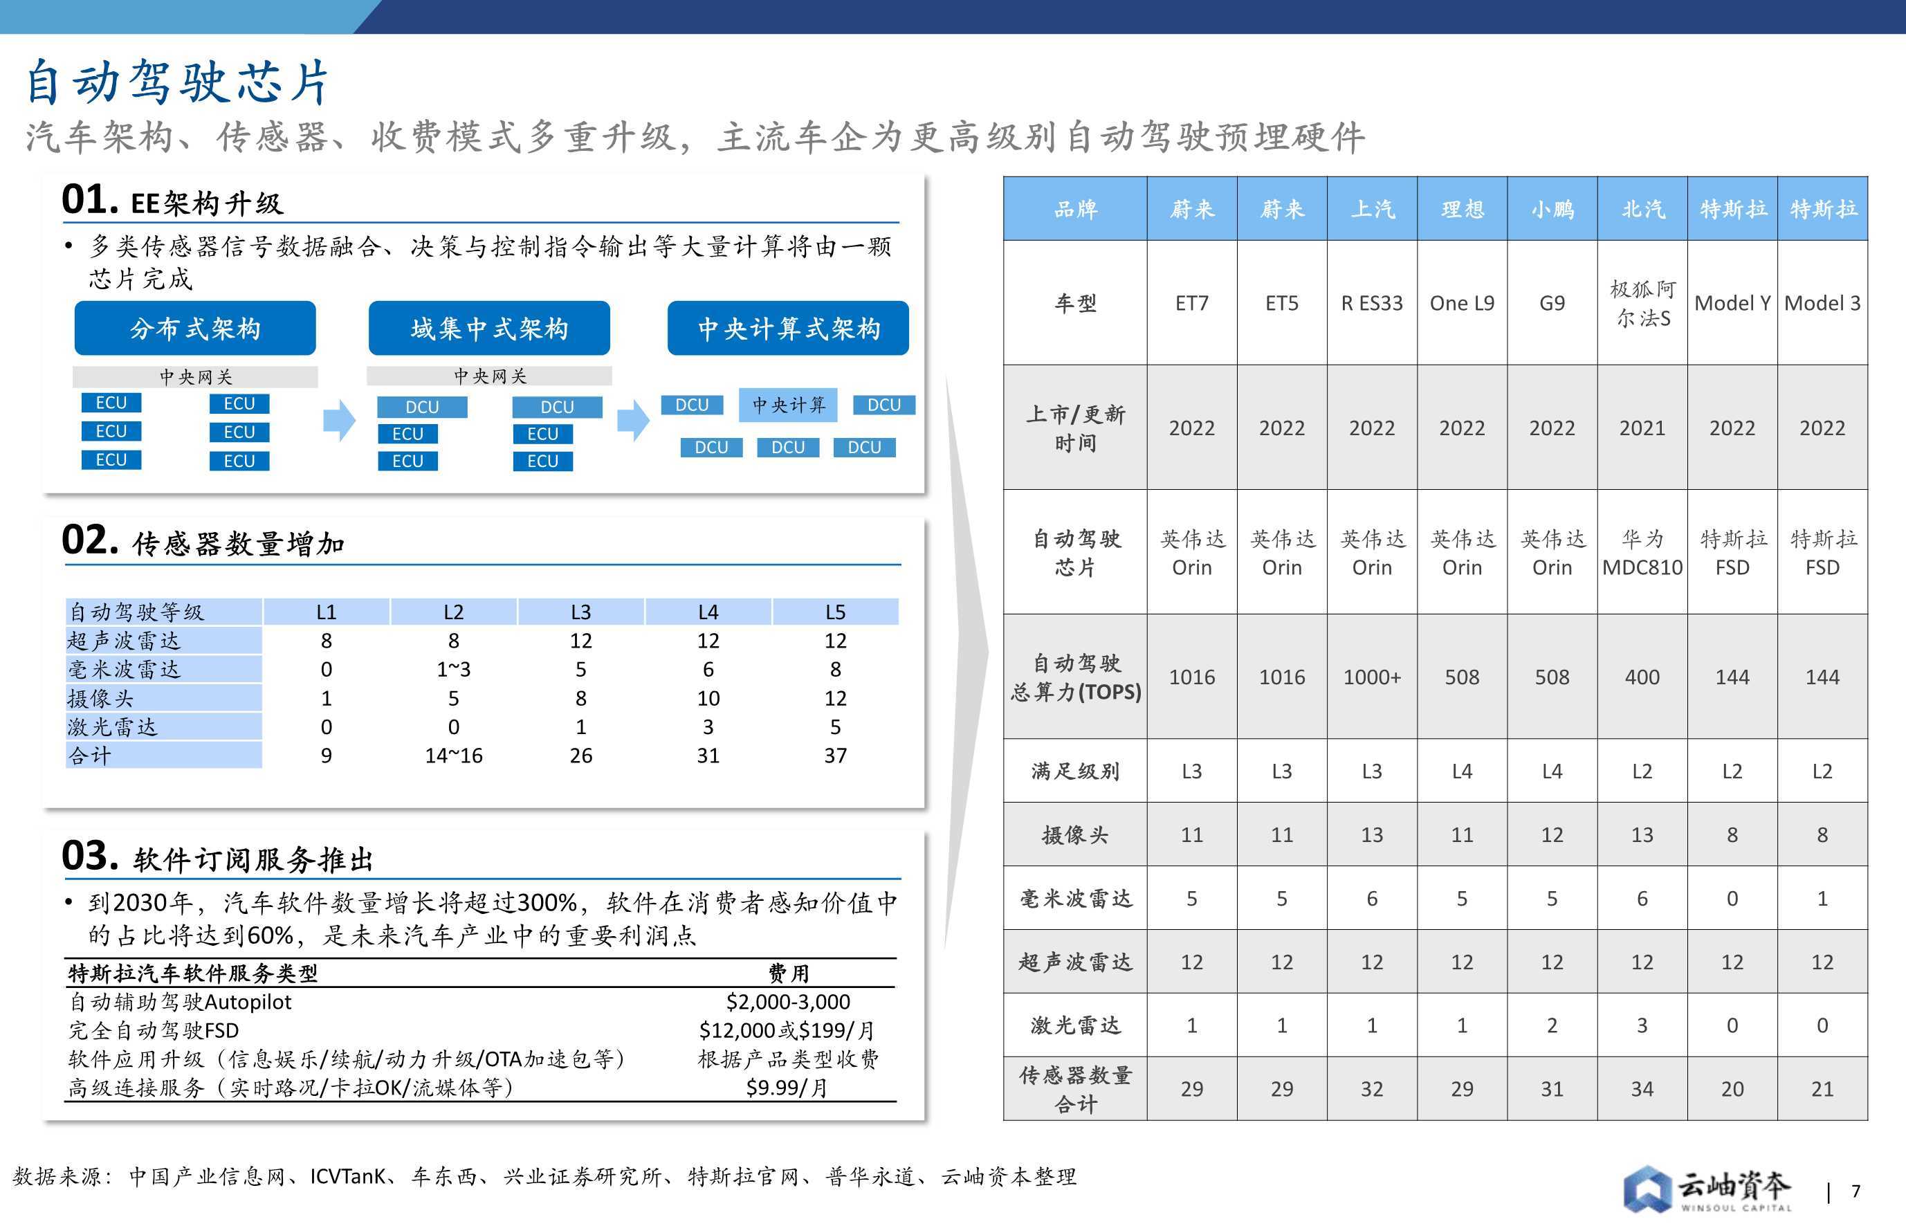Click the 1~3 cell for 毫米波雷达
This screenshot has height=1226, width=1906.
[x=454, y=670]
